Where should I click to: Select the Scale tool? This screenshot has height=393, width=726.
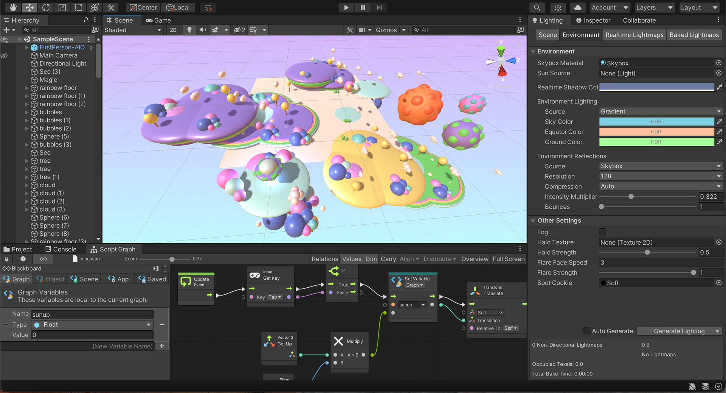coord(62,8)
